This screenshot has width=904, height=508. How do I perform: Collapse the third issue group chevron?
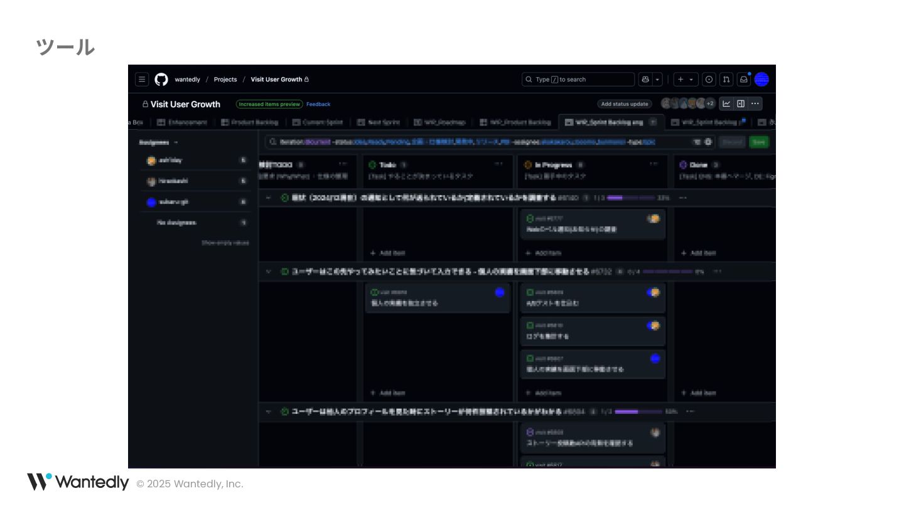coord(269,411)
